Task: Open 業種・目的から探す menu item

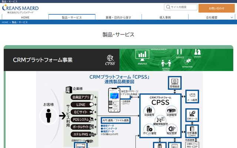Action: click(118, 17)
